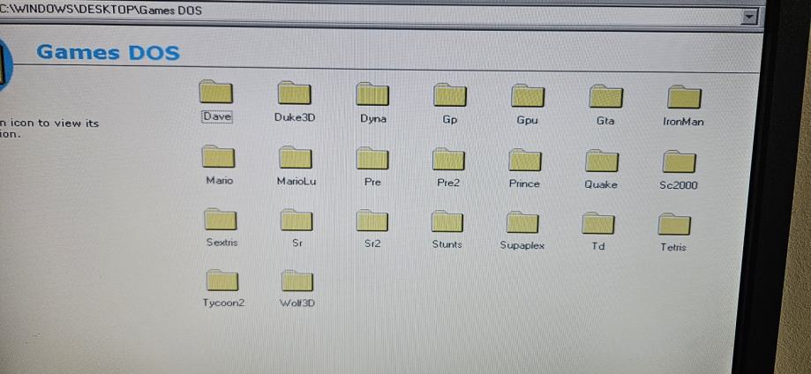Open the Duke3D folder icon
Screen dimensions: 811x374
(294, 93)
